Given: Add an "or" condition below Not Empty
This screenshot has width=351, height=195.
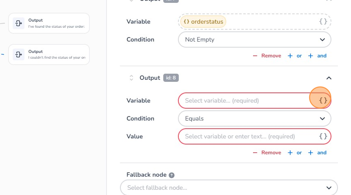Looking at the screenshot, I should tap(295, 56).
